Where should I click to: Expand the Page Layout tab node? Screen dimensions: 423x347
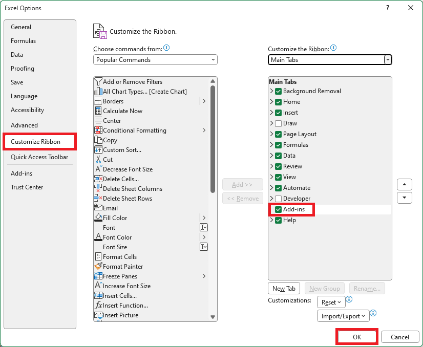click(271, 134)
